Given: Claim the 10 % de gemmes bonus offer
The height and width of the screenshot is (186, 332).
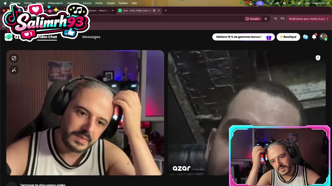Looking at the screenshot, I should point(243,37).
